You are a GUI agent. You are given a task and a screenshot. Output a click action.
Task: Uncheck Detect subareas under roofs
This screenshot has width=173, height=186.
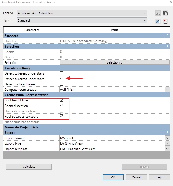[62, 79]
